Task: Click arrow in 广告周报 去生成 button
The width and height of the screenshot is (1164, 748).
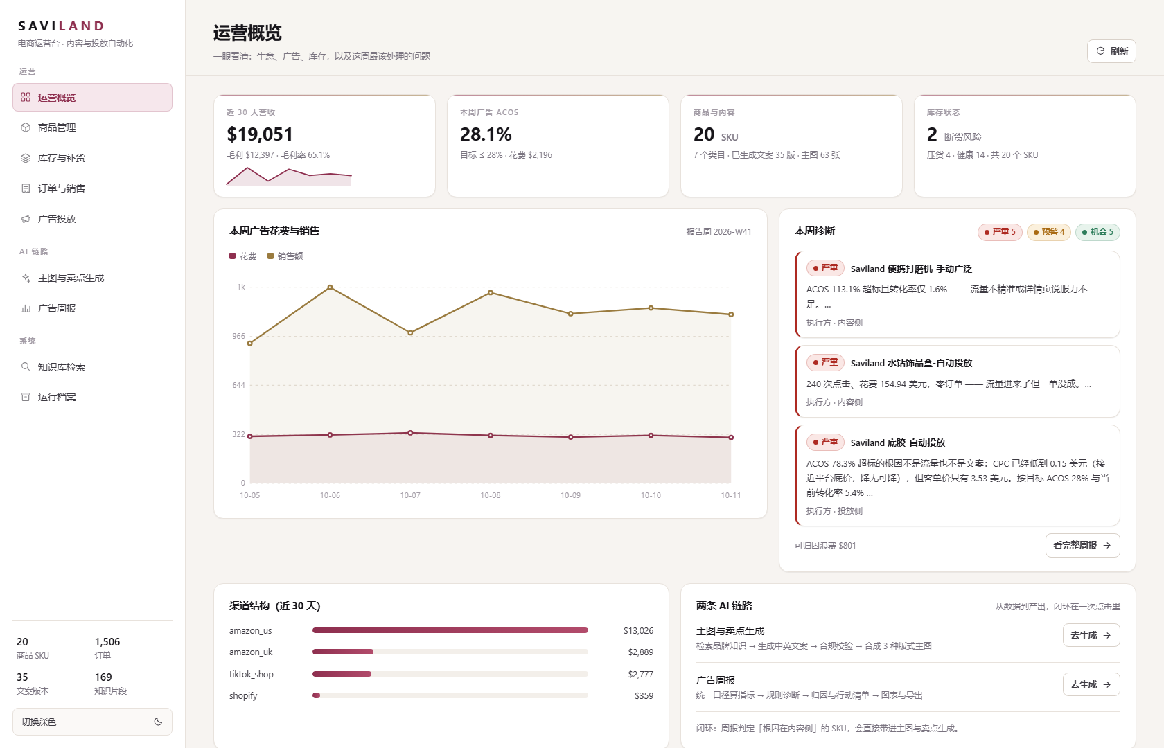Action: pos(1107,684)
